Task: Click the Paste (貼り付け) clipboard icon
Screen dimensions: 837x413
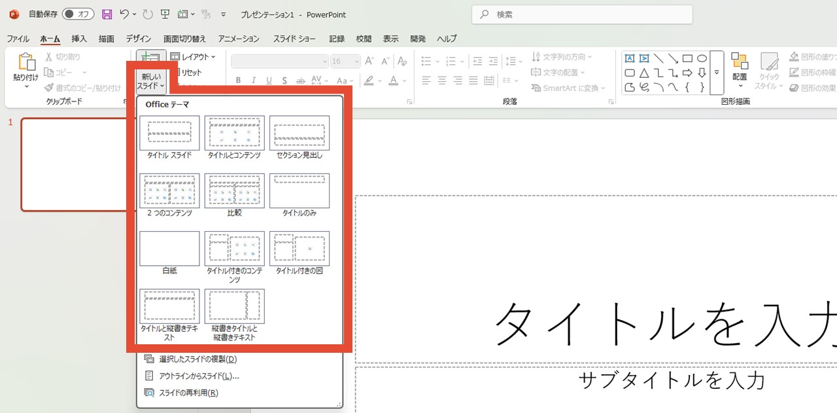Action: tap(26, 63)
